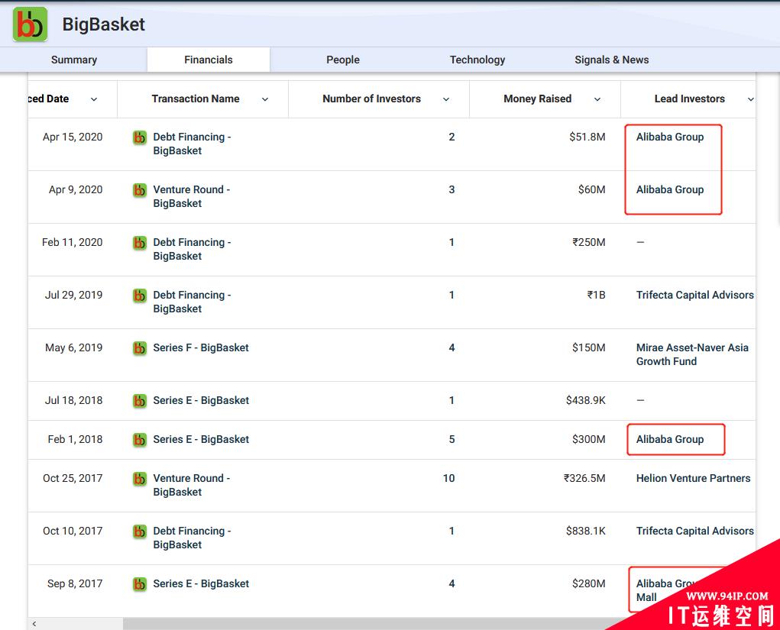Viewport: 780px width, 630px height.
Task: Click BigBasket icon in Feb 11, 2020 row
Action: (x=140, y=243)
